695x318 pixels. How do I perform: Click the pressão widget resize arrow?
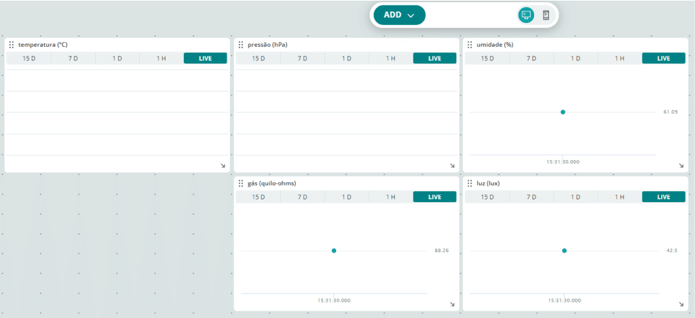[452, 165]
